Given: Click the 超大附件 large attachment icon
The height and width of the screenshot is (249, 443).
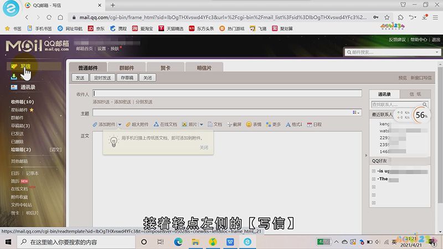Looking at the screenshot, I should (x=128, y=124).
